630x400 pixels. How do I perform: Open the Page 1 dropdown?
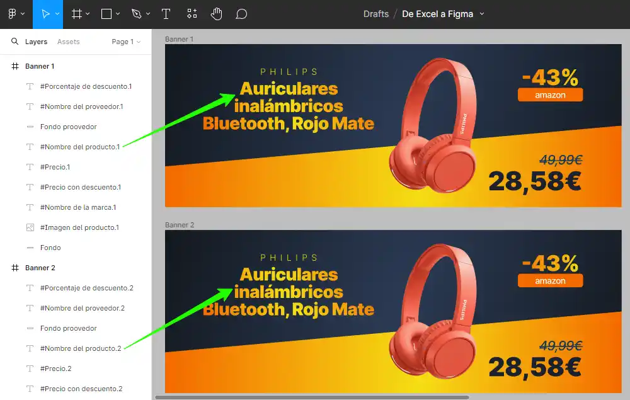(x=125, y=42)
